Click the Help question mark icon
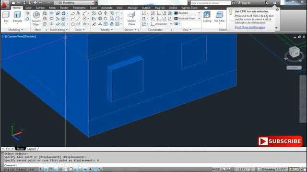The height and width of the screenshot is (172, 307). (275, 3)
